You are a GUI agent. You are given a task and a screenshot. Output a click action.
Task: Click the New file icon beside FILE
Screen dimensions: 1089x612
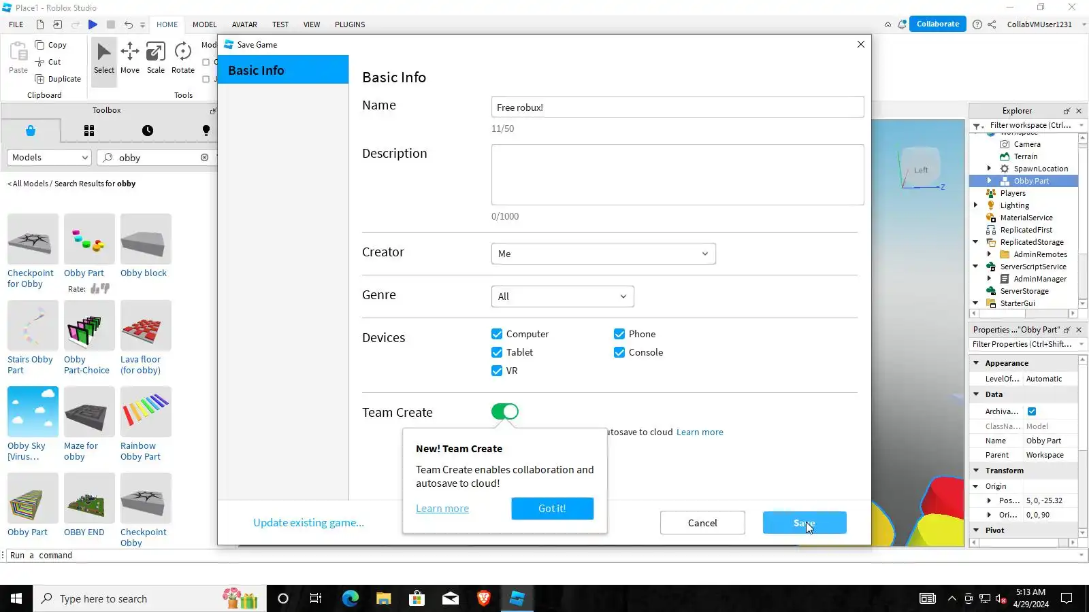pyautogui.click(x=40, y=24)
